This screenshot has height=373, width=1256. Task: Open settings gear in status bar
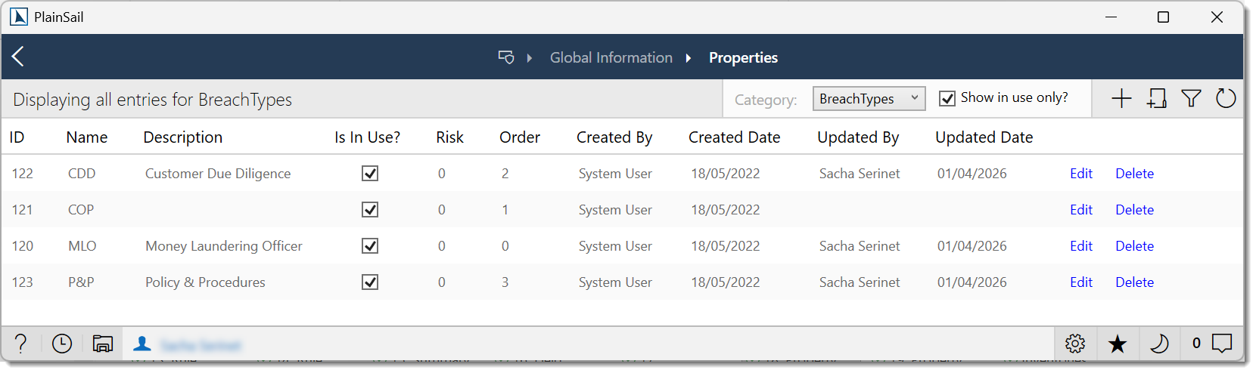[x=1075, y=344]
